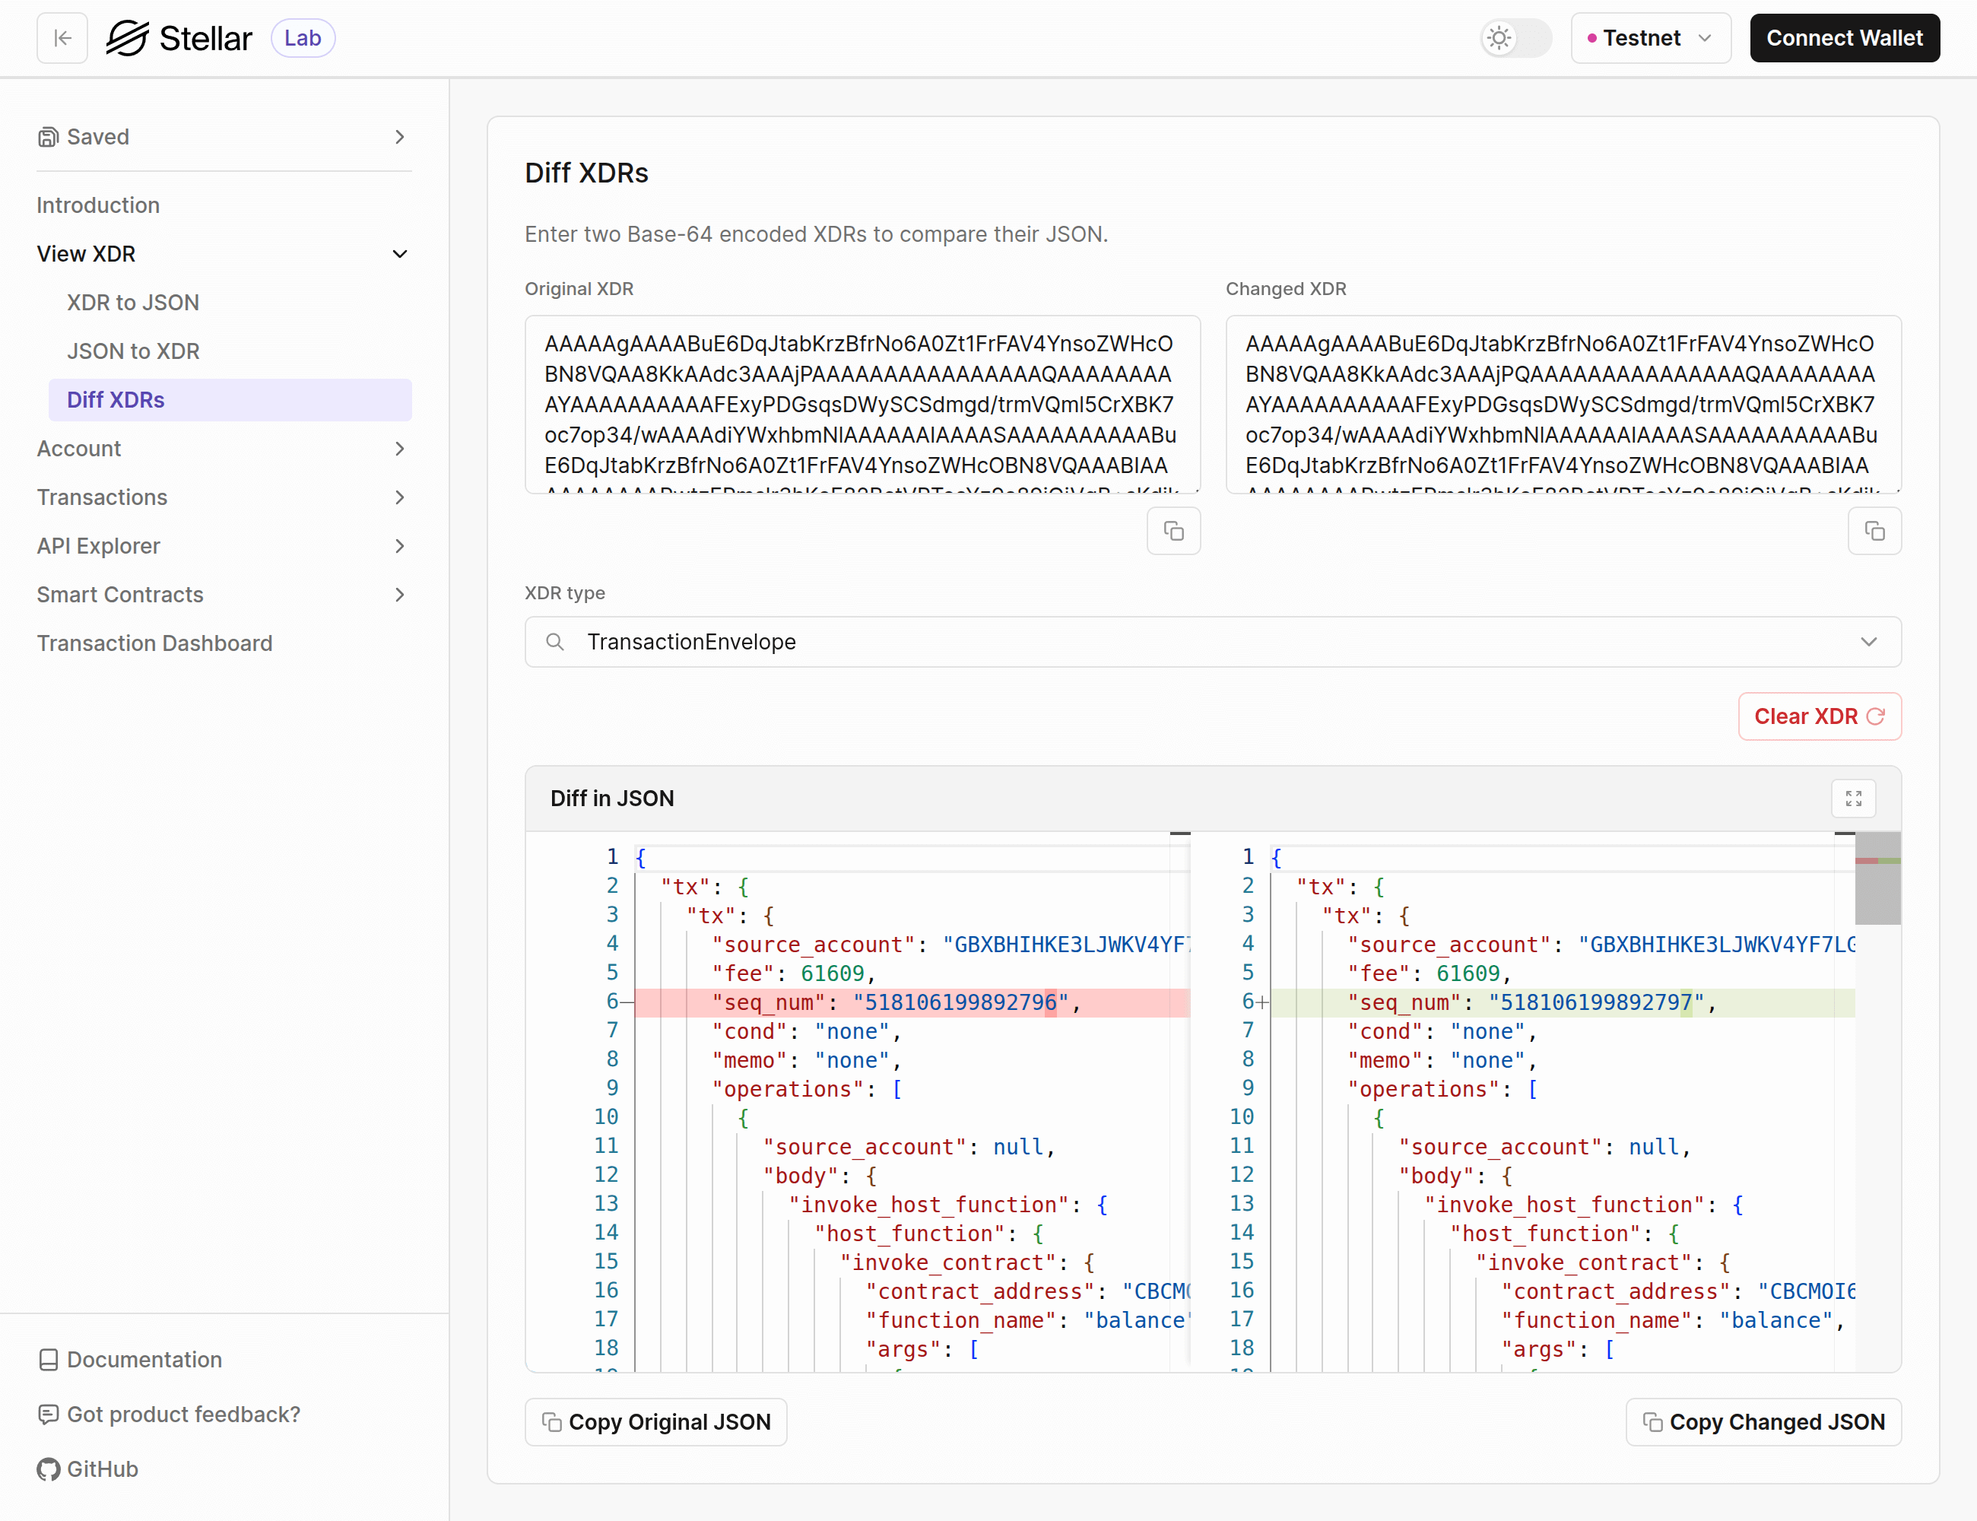Click inside the Original XDR text field
Viewport: 1977px width, 1521px height.
coord(861,404)
